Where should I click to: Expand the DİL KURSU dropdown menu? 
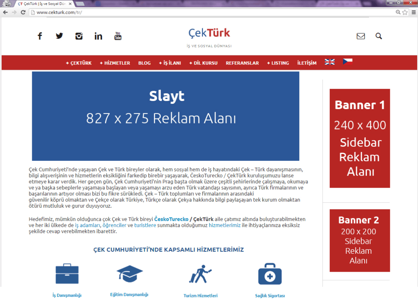pos(203,63)
